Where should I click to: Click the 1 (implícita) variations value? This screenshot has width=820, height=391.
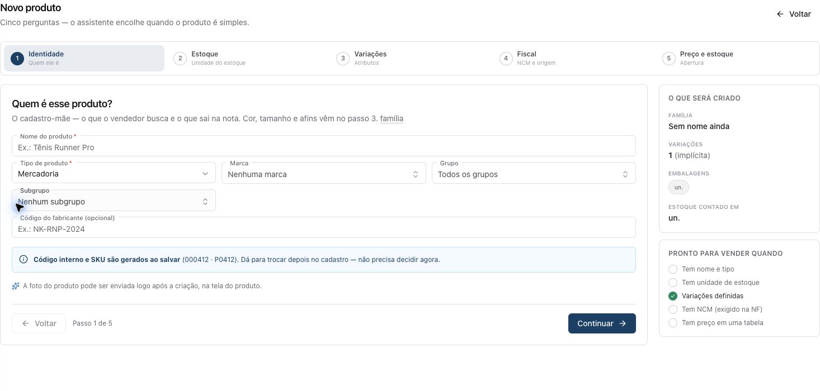[689, 155]
